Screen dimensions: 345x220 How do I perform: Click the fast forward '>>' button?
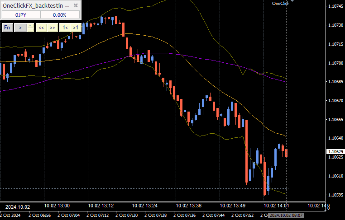pos(53,28)
